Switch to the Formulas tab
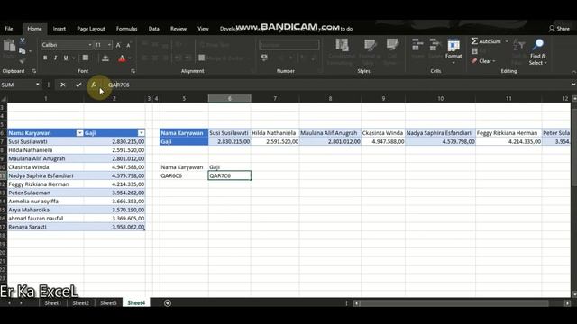Screen dimensions: 577x324 tap(126, 29)
